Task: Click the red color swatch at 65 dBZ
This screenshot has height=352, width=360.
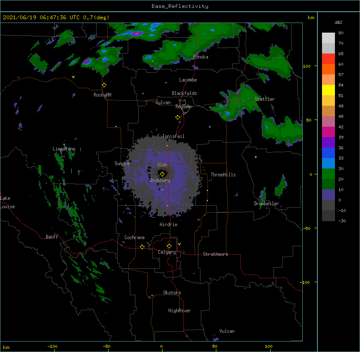Action: pyautogui.click(x=328, y=59)
